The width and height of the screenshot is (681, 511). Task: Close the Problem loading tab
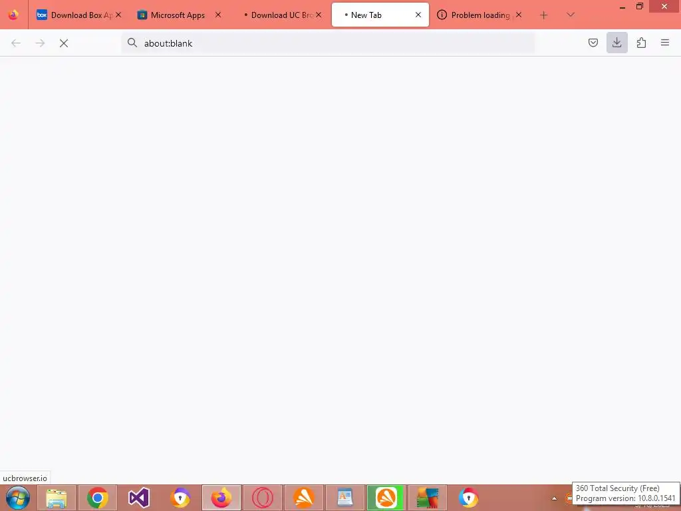(x=519, y=15)
